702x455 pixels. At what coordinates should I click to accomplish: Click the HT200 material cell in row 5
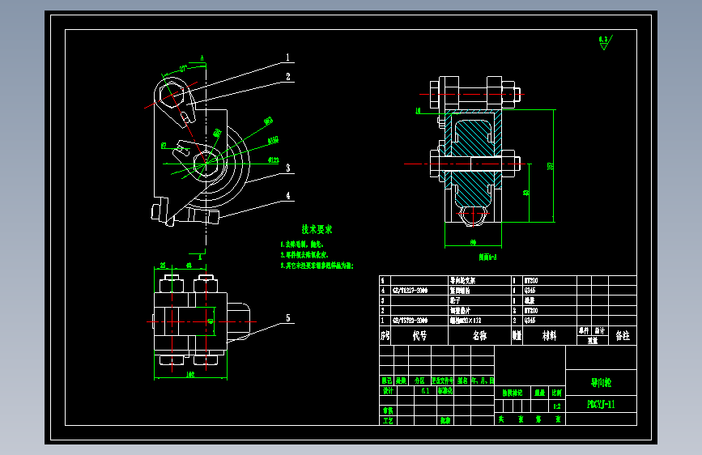pyautogui.click(x=531, y=281)
